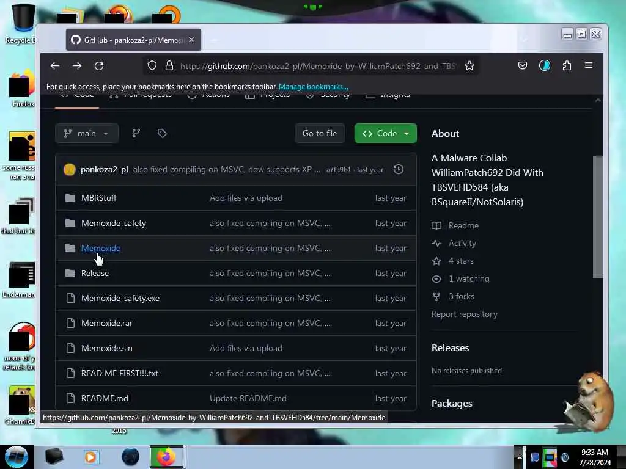Show hidden system tray icons arrow

[520, 457]
